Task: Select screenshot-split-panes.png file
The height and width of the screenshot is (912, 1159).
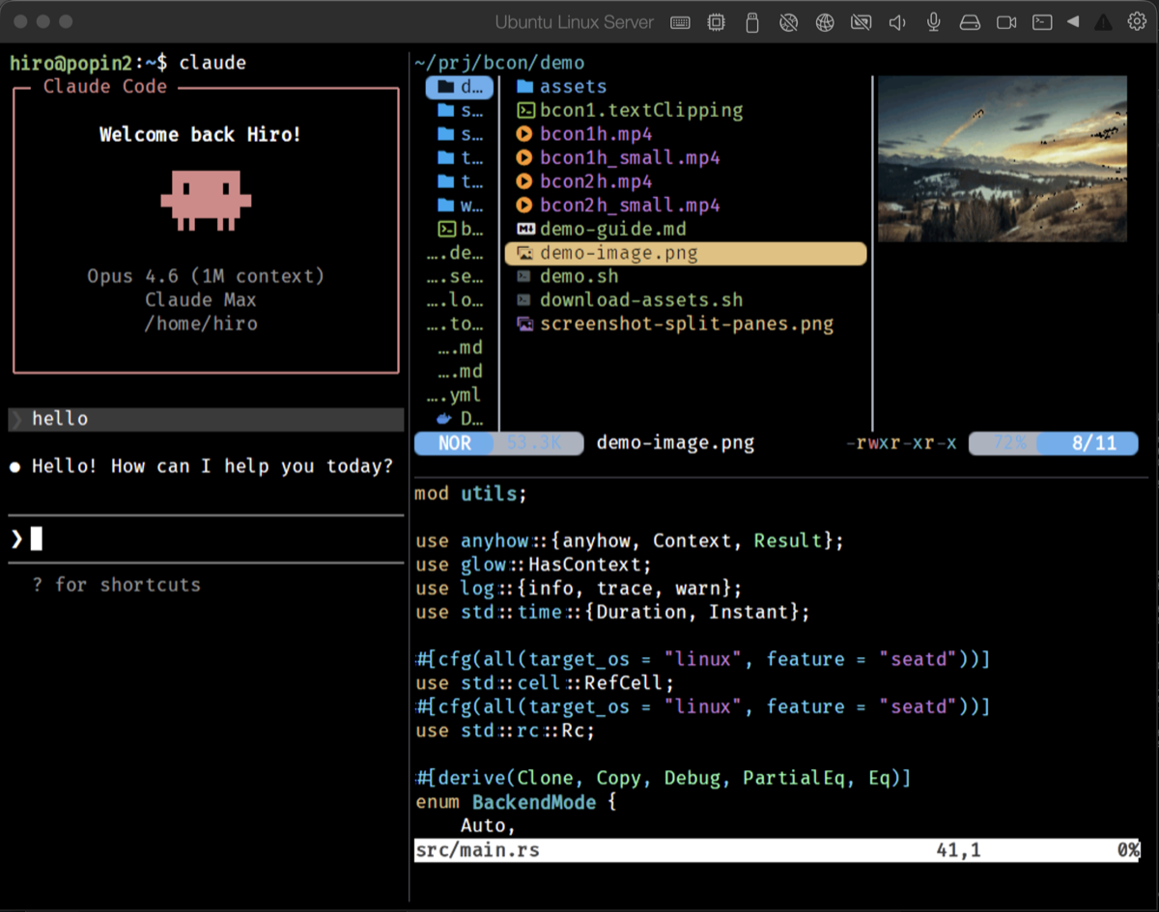Action: pyautogui.click(x=675, y=323)
